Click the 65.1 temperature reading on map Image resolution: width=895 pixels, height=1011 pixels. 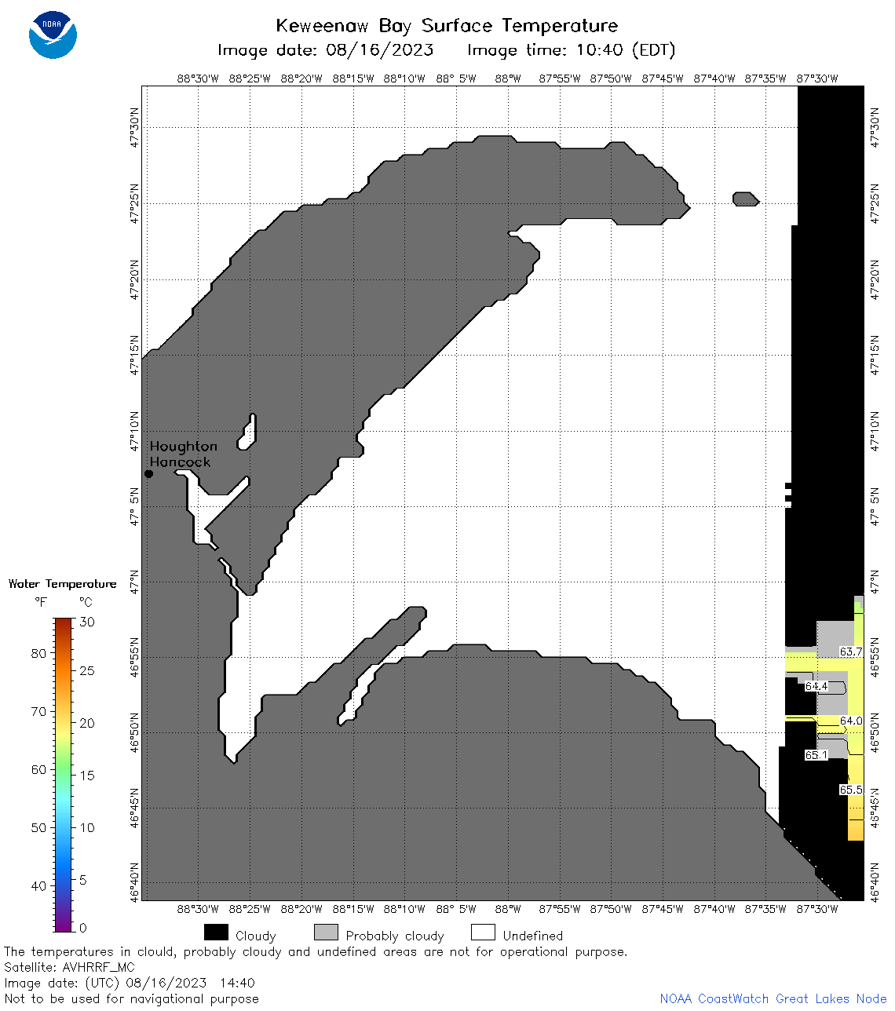point(816,755)
